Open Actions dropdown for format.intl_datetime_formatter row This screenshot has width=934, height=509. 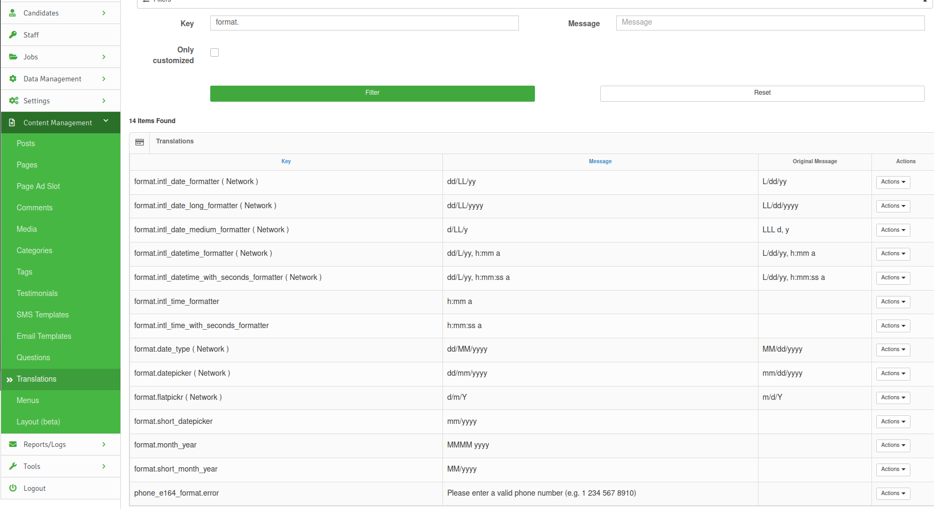[893, 254]
